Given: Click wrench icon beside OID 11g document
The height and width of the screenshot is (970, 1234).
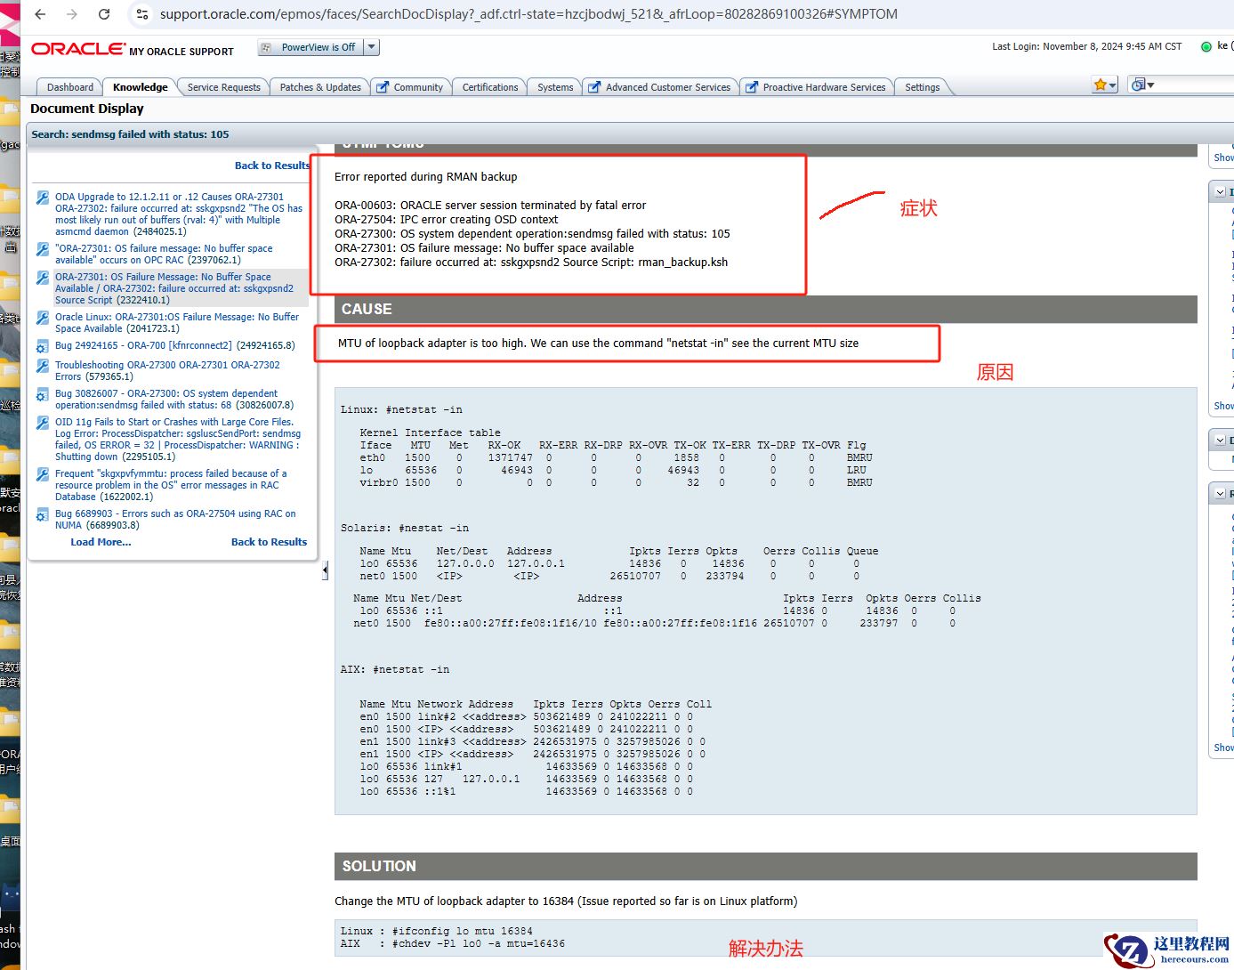Looking at the screenshot, I should [x=42, y=423].
